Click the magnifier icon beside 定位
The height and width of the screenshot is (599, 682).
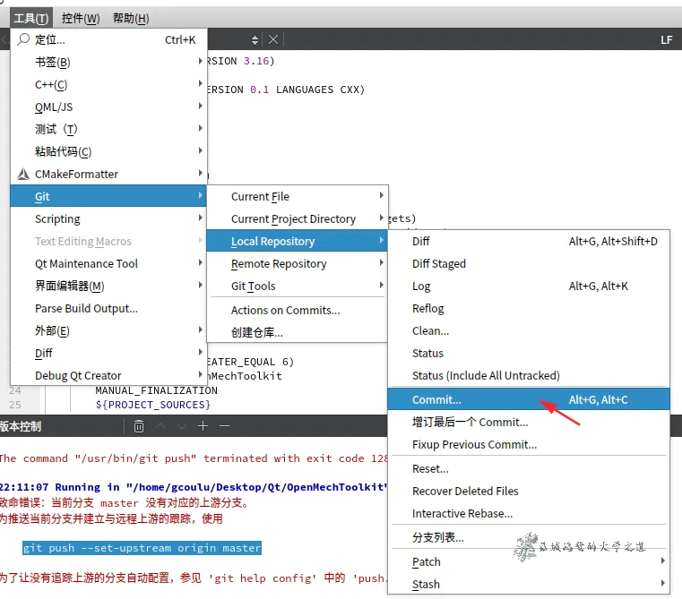(x=23, y=39)
